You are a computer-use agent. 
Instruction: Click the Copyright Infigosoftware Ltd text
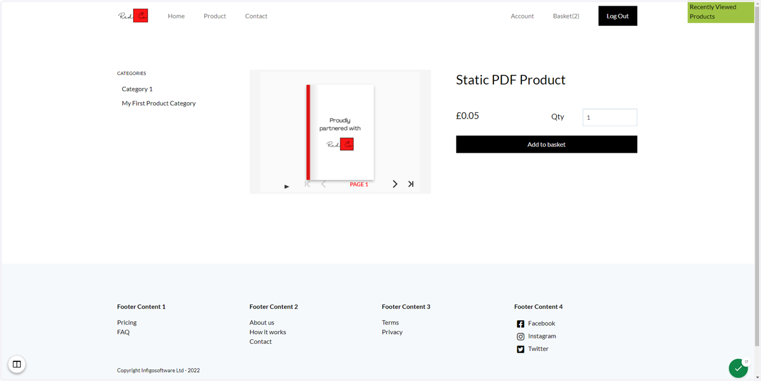coord(159,370)
